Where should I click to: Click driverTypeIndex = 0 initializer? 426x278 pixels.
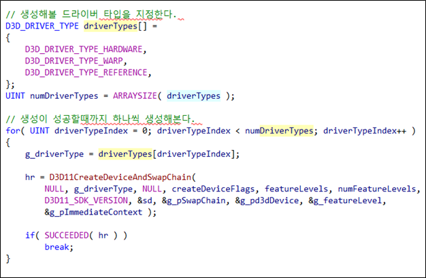tap(101, 131)
